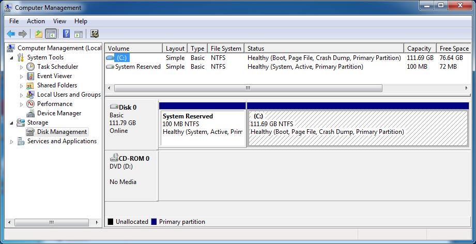Expand Services and Applications node
476x244 pixels.
12,142
